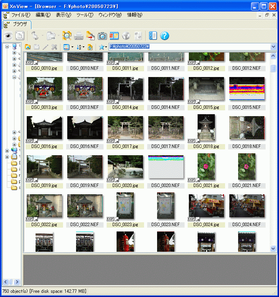Image resolution: width=279 pixels, height=297 pixels.
Task: Click the Search (binoculars) toolbar icon
Action: (x=67, y=36)
